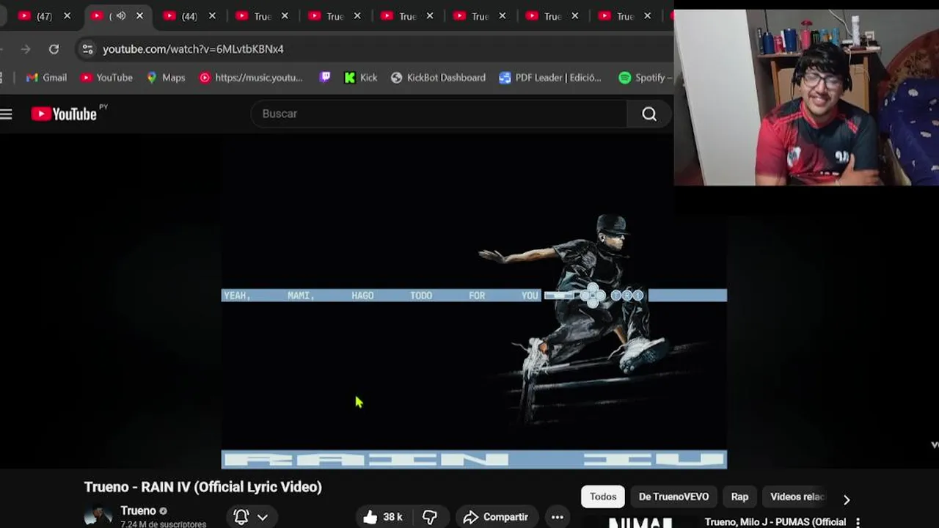The height and width of the screenshot is (528, 939).
Task: Close the (44) browser tab
Action: tap(212, 16)
